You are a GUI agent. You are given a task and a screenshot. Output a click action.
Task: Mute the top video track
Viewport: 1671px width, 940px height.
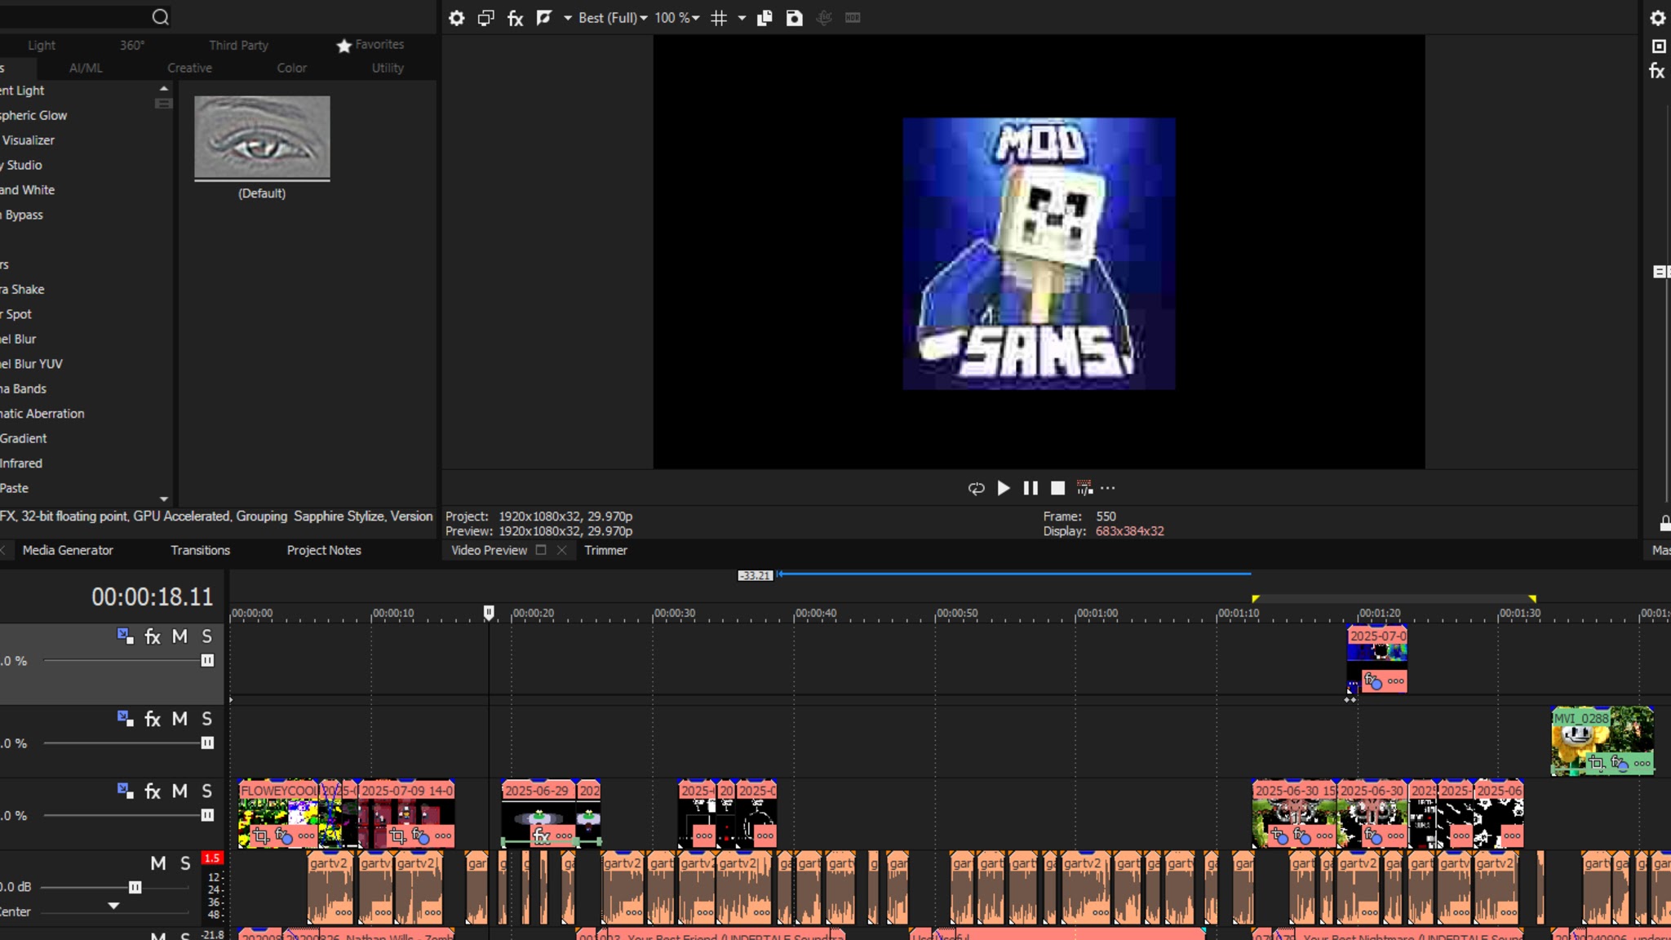180,636
